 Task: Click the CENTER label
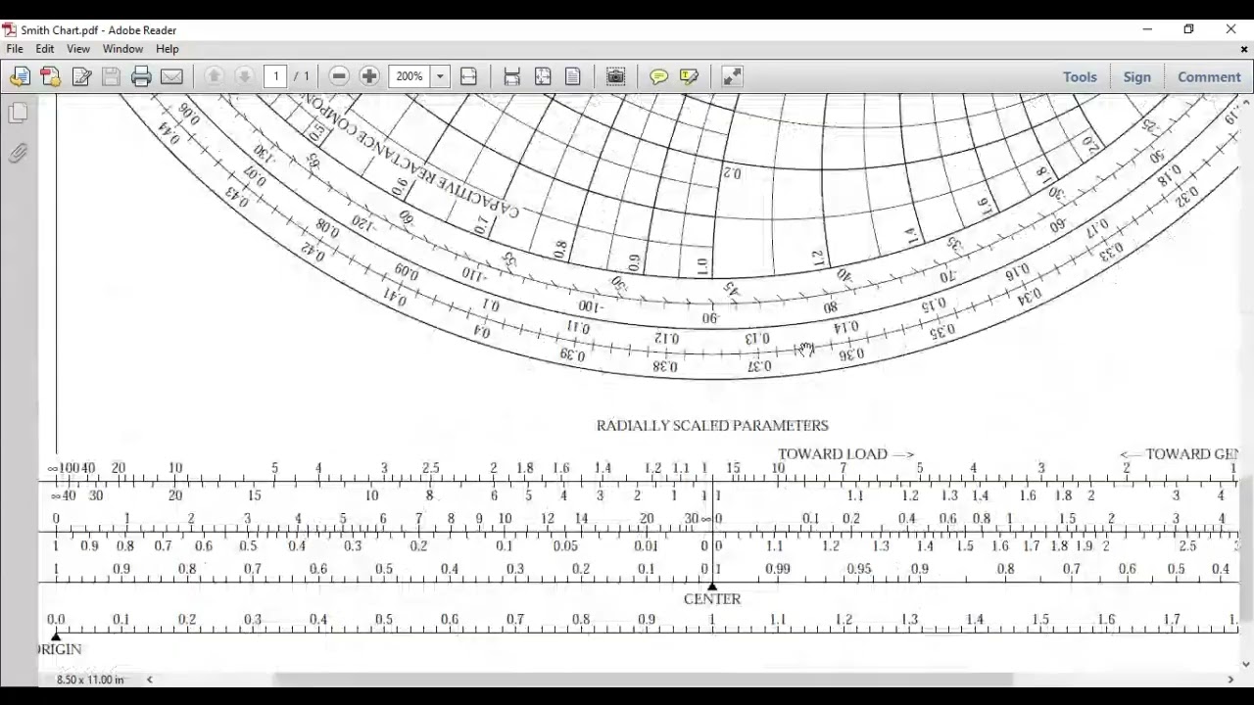click(x=712, y=598)
